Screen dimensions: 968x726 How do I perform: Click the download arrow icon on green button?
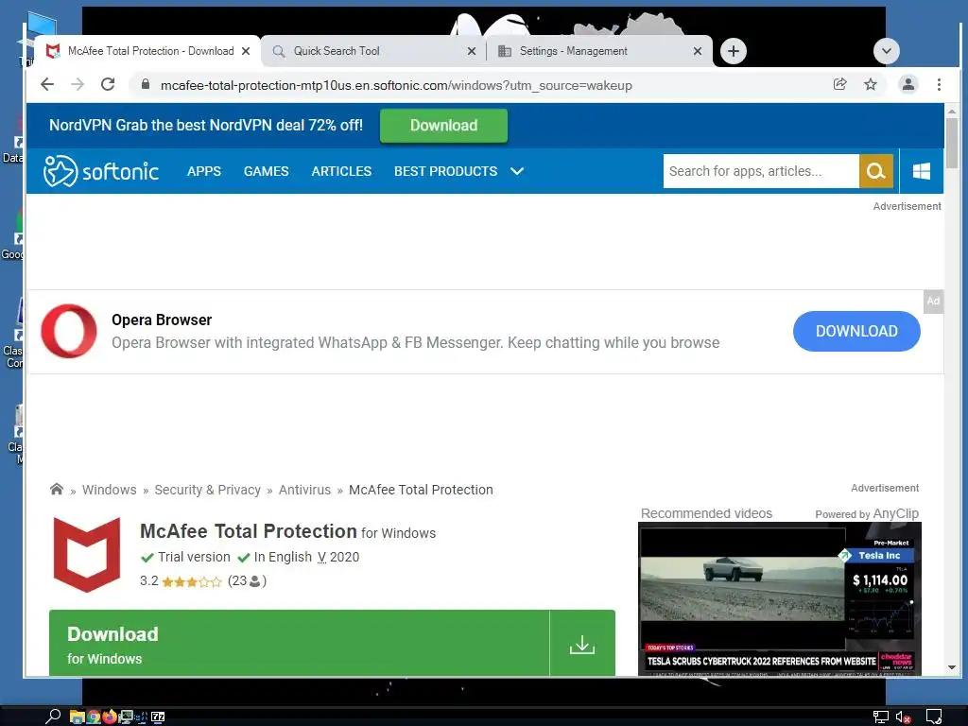tap(582, 645)
